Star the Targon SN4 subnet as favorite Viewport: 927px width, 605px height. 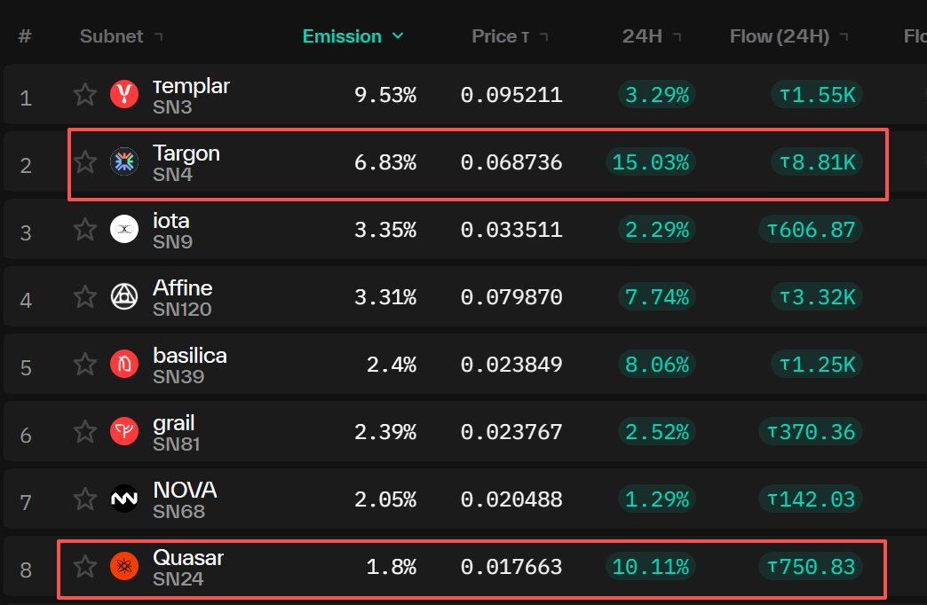click(85, 161)
